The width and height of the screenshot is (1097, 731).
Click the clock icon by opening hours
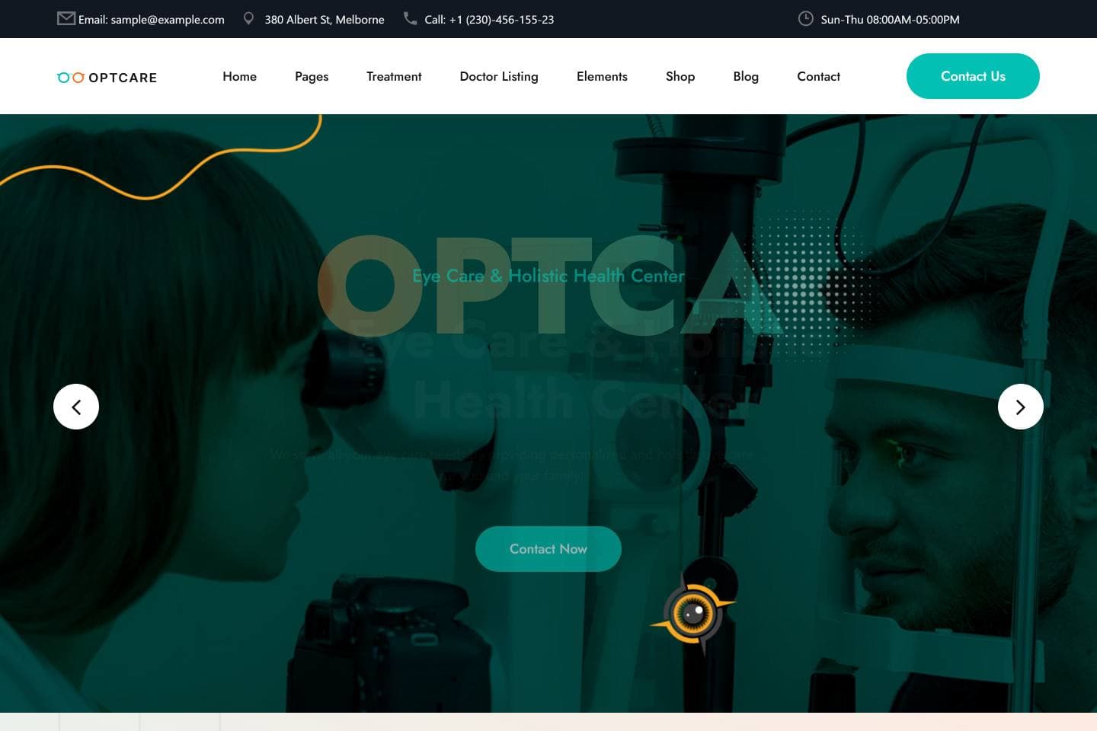pos(805,18)
